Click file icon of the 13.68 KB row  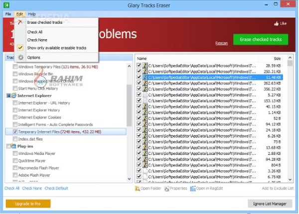coord(145,147)
